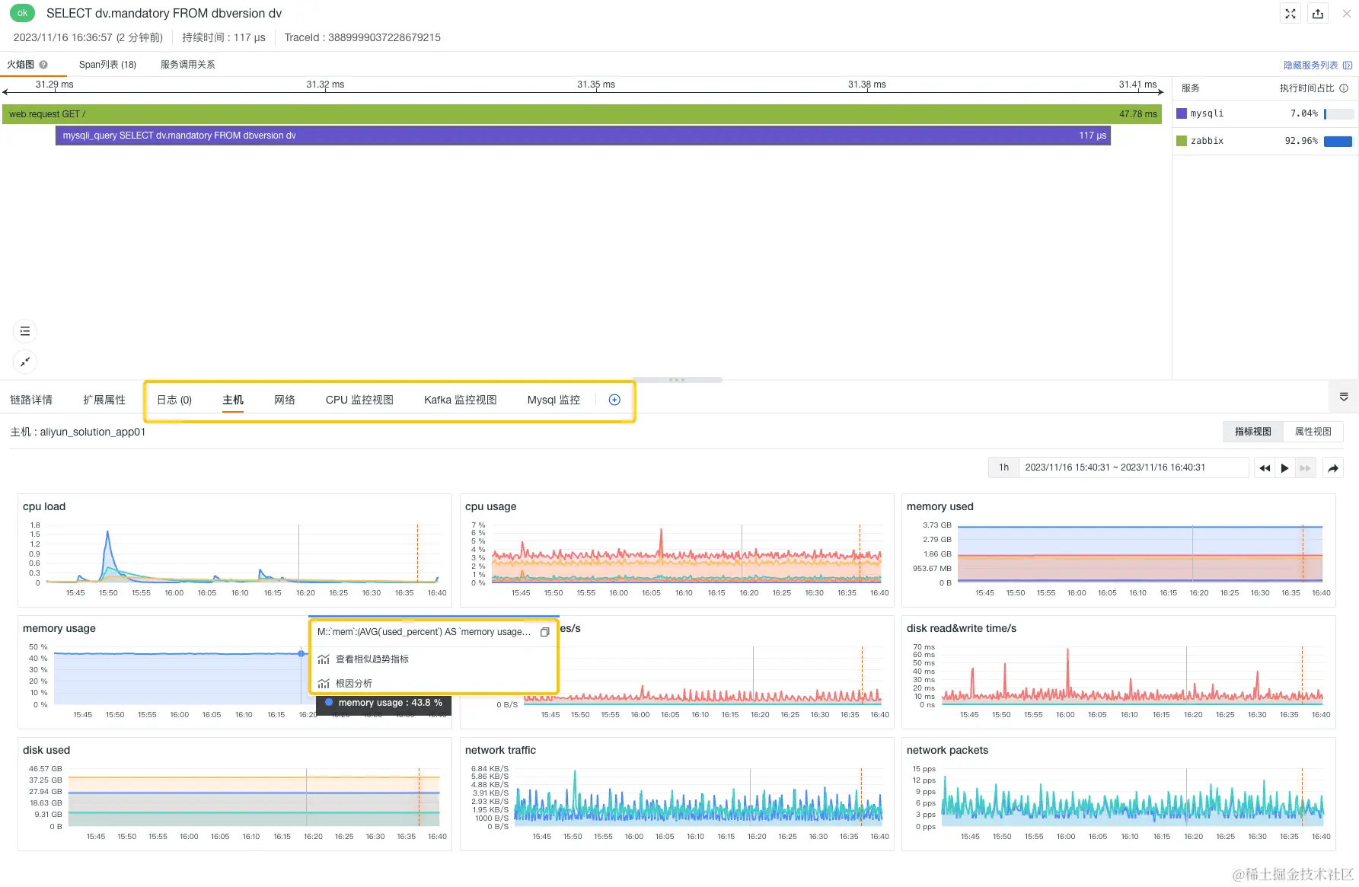Click the panel resize handle dots

677,379
